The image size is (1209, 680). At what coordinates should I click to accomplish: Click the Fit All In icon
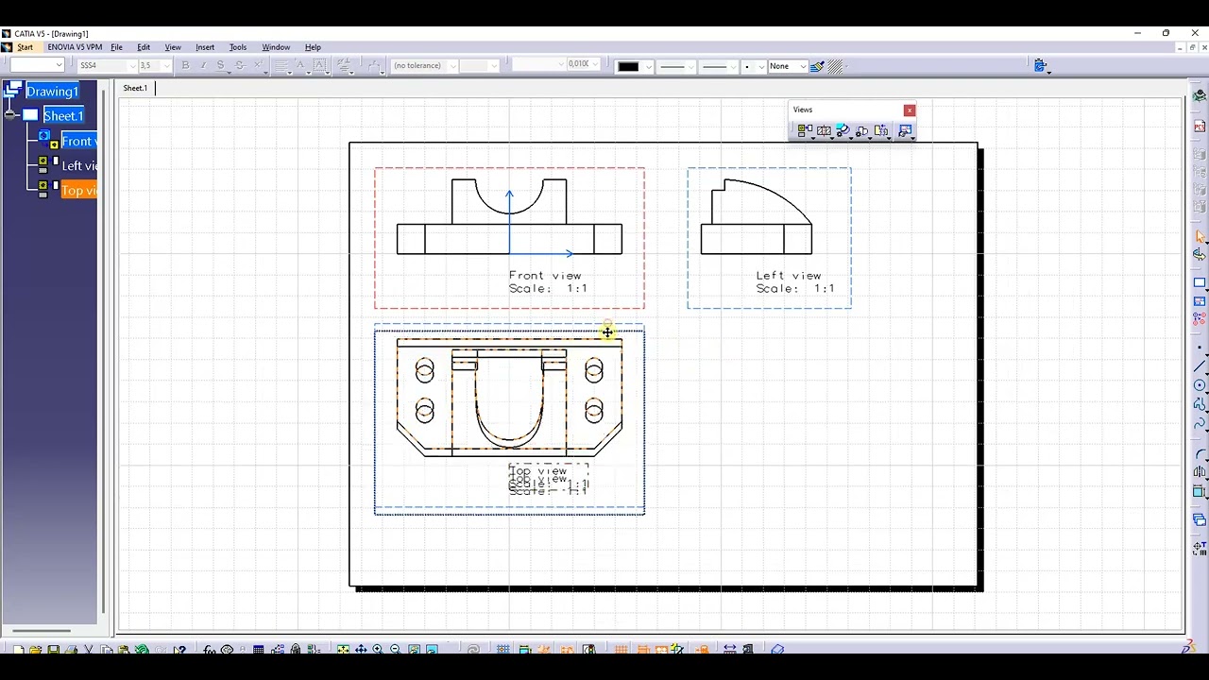343,650
